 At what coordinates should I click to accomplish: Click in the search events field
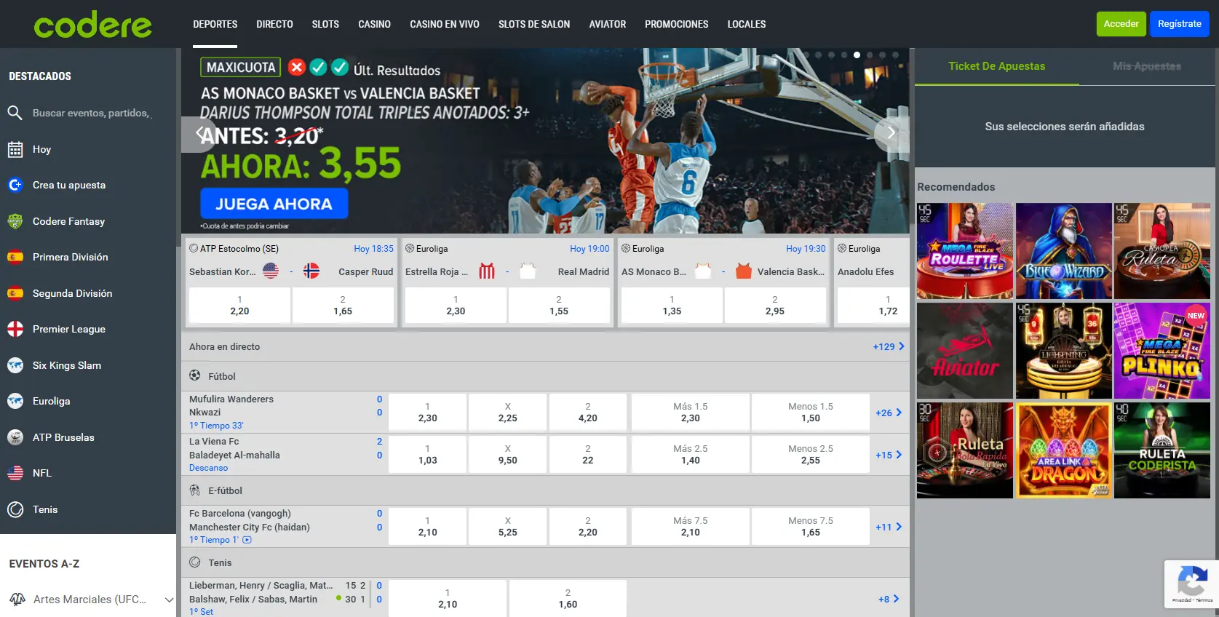click(x=92, y=113)
